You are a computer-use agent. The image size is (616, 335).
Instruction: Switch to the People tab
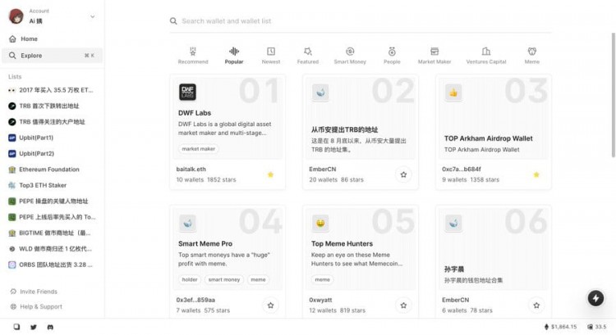tap(392, 56)
